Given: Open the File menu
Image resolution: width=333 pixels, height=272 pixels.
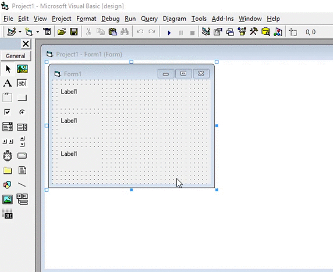Looking at the screenshot, I should (8, 19).
